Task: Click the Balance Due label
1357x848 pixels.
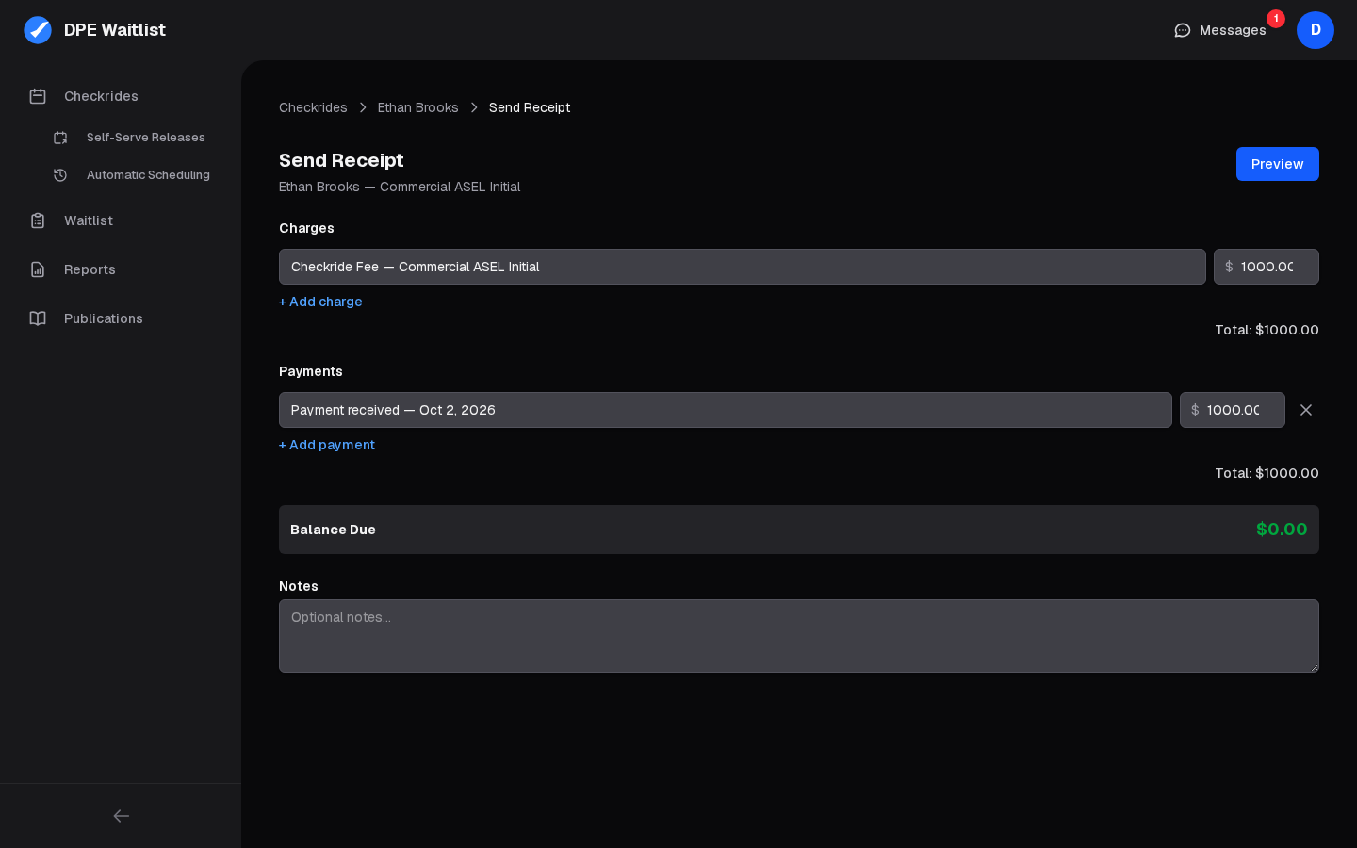Action: pyautogui.click(x=333, y=530)
